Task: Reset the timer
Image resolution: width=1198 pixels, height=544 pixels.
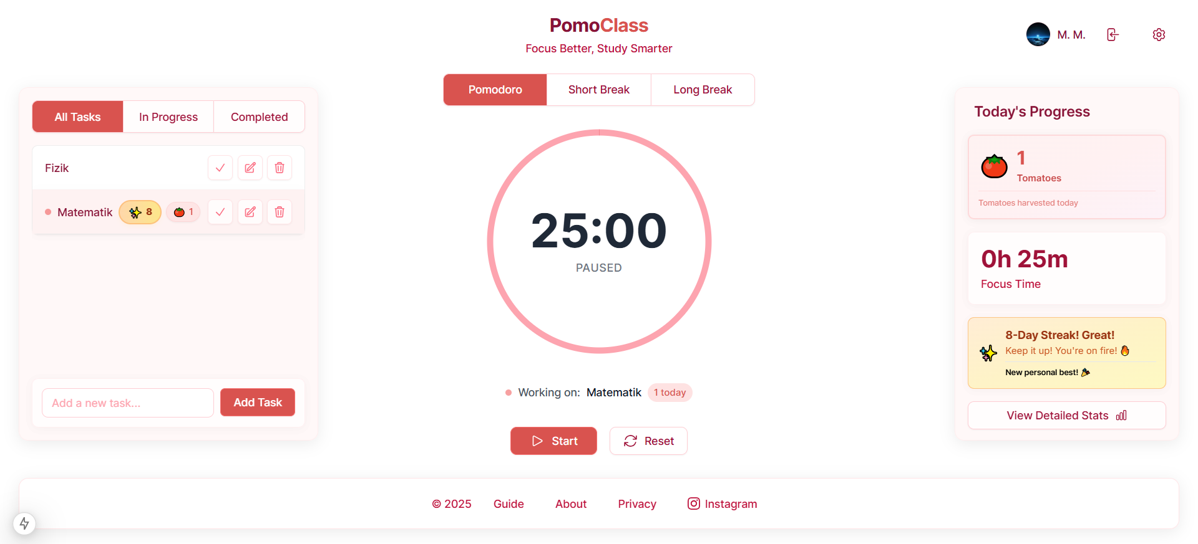Action: 648,441
